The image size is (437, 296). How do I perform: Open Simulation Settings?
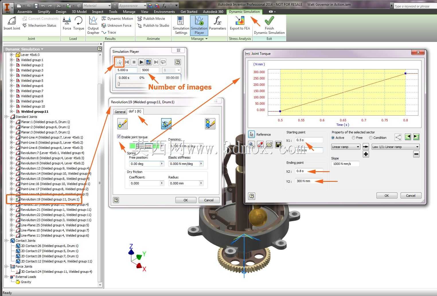(181, 25)
